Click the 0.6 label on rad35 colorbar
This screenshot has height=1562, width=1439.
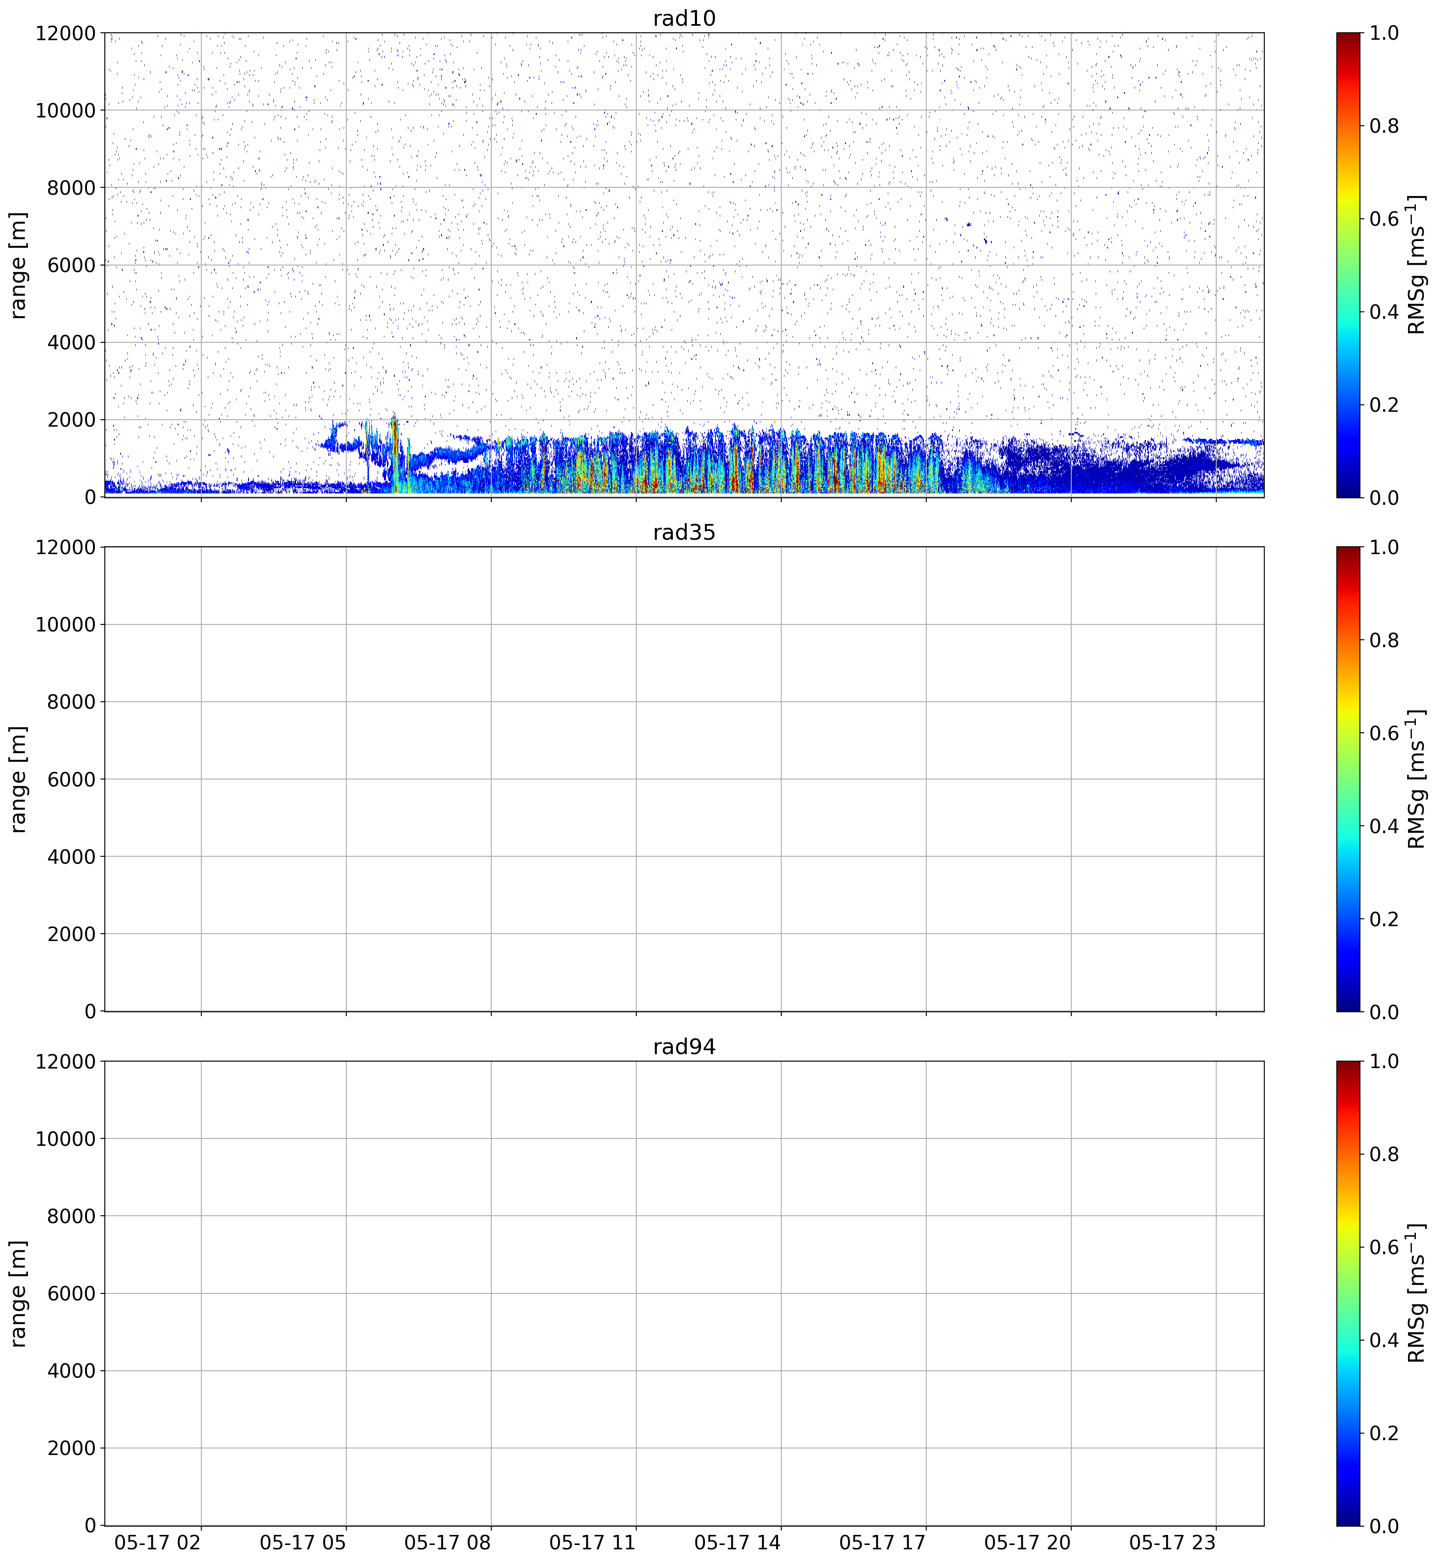click(1384, 734)
